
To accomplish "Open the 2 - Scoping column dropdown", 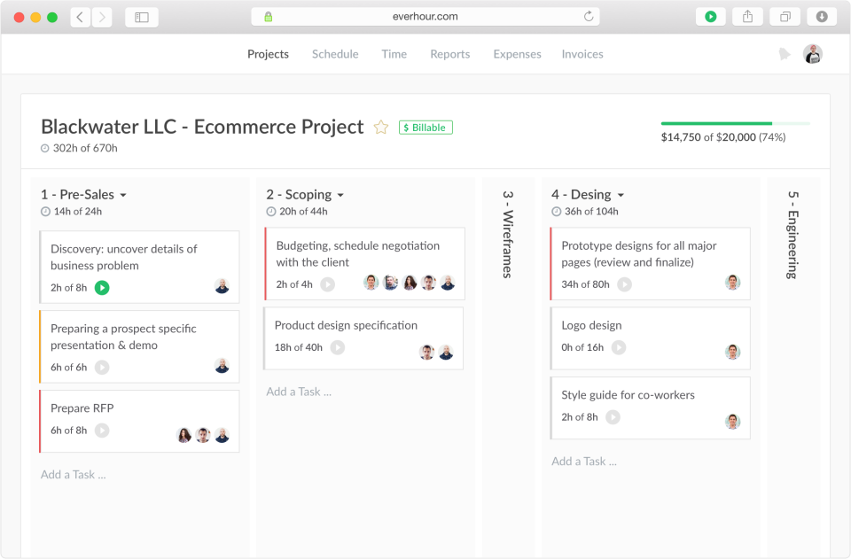I will pyautogui.click(x=340, y=195).
